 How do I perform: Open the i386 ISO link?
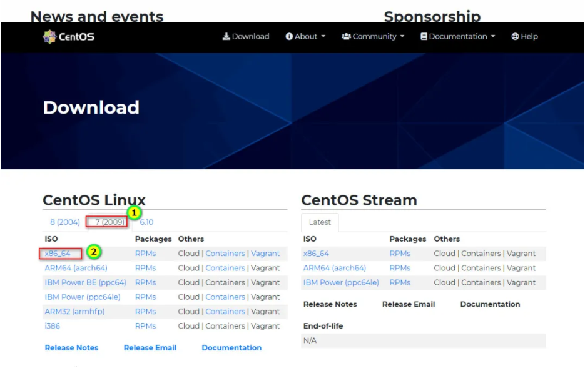pyautogui.click(x=52, y=326)
